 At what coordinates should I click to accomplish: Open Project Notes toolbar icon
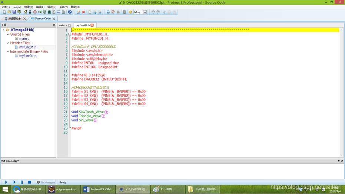[x=63, y=12]
